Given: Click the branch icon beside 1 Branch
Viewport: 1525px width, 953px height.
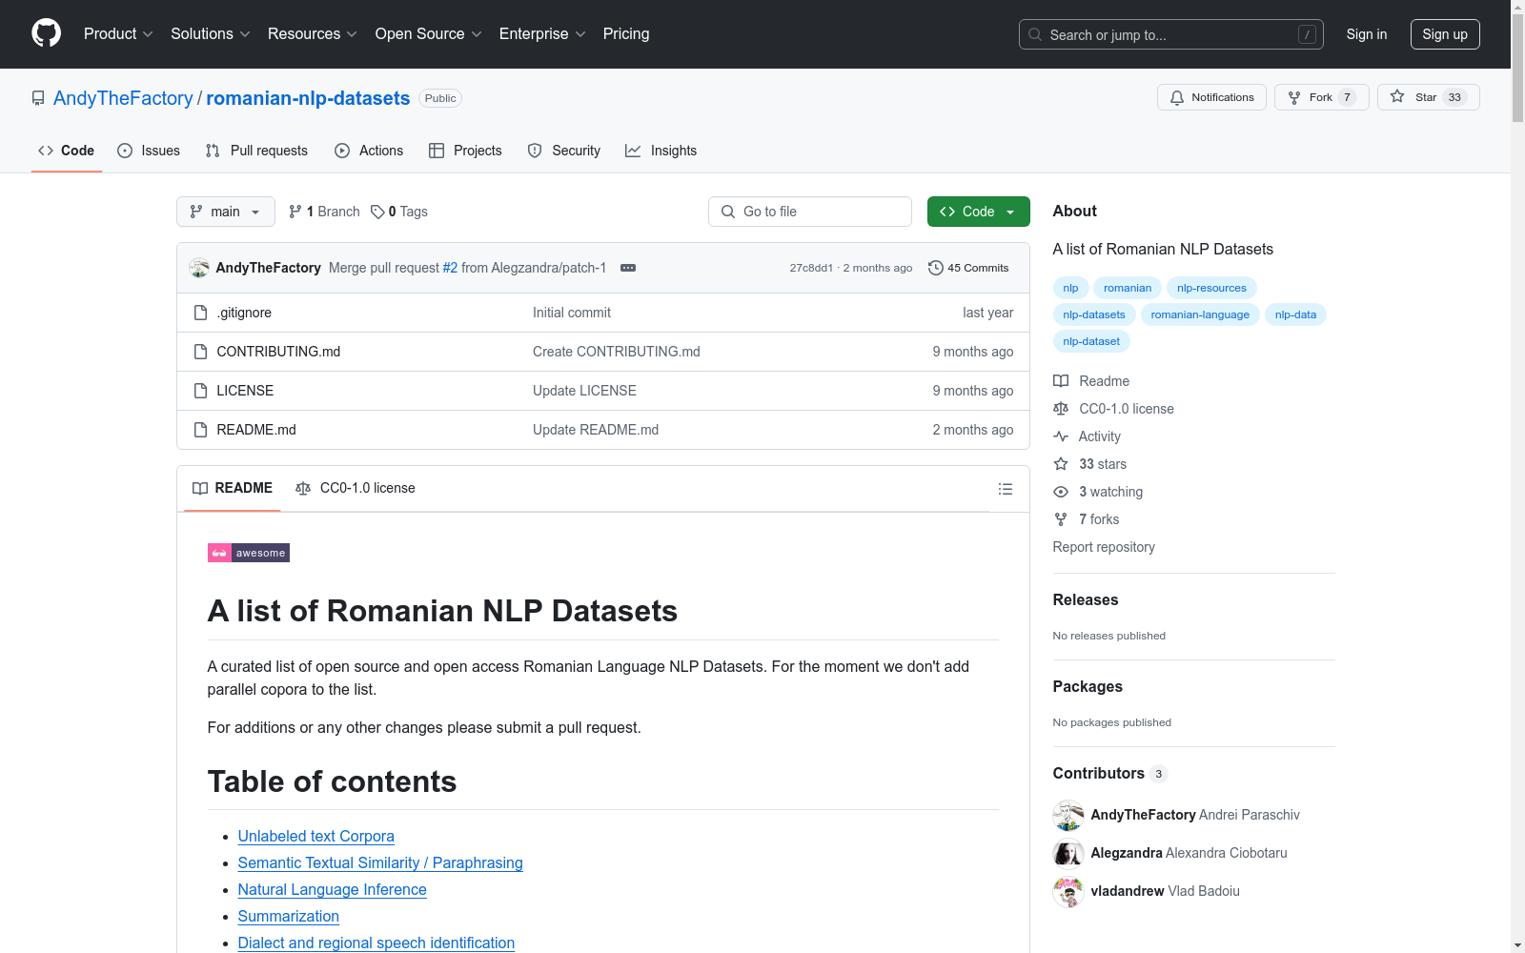Looking at the screenshot, I should [x=295, y=212].
